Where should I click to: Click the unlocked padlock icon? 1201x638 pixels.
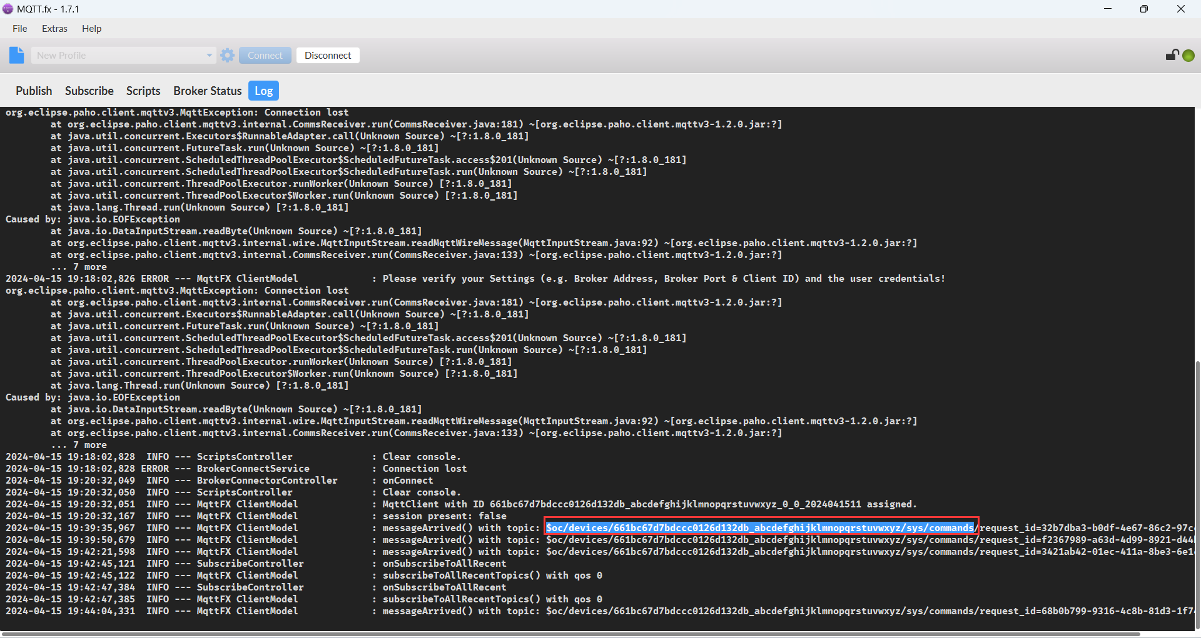pos(1172,55)
